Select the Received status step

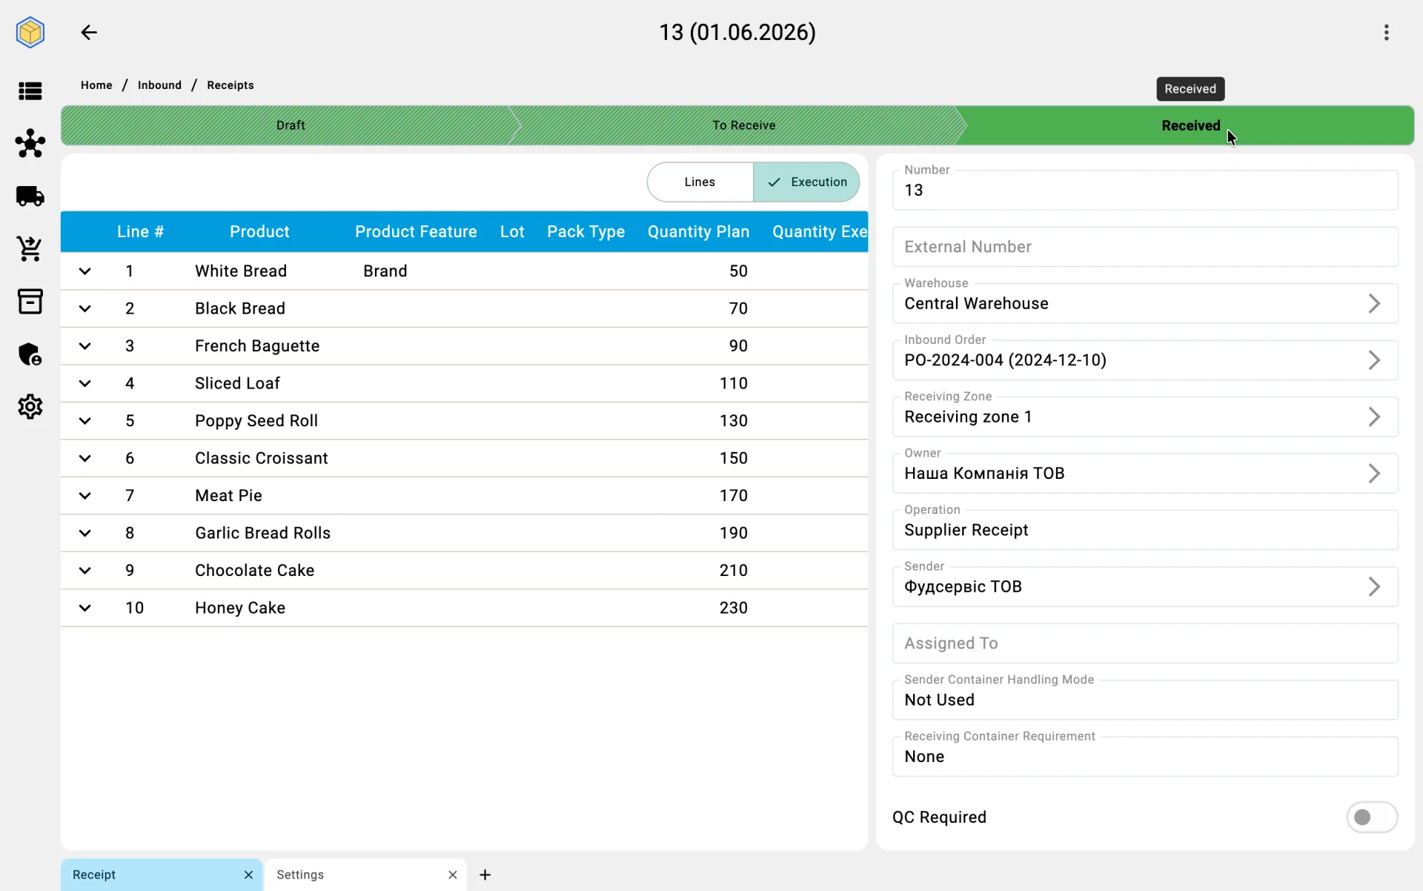1190,125
